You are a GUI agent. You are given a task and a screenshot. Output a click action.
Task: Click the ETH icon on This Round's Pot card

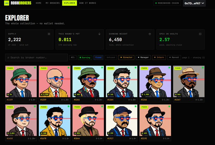point(99,34)
